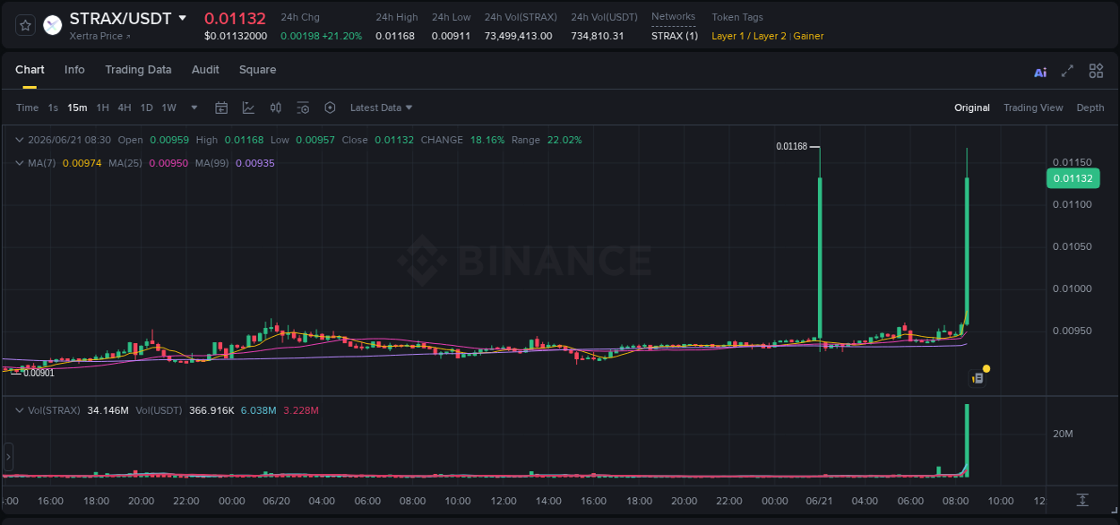The height and width of the screenshot is (525, 1120).
Task: Select the 15m interval
Action: [77, 108]
